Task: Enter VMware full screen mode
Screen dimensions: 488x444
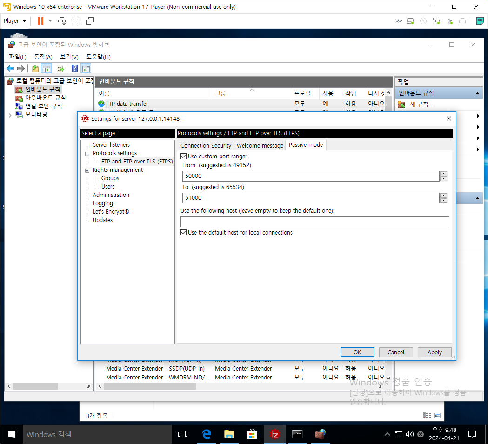Action: tap(76, 21)
